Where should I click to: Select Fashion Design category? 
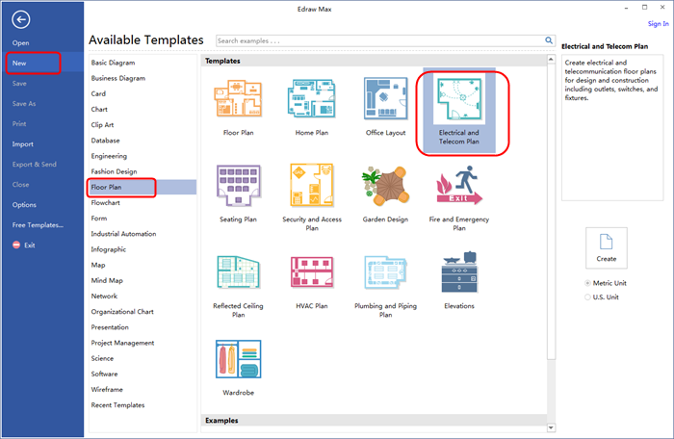click(x=114, y=171)
